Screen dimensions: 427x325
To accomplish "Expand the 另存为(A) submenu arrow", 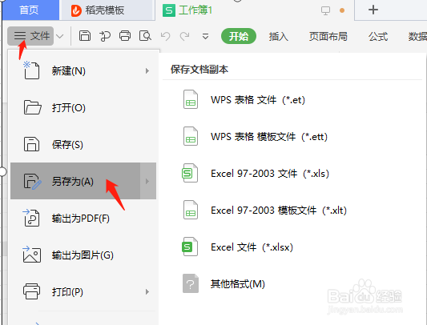I will click(x=147, y=181).
